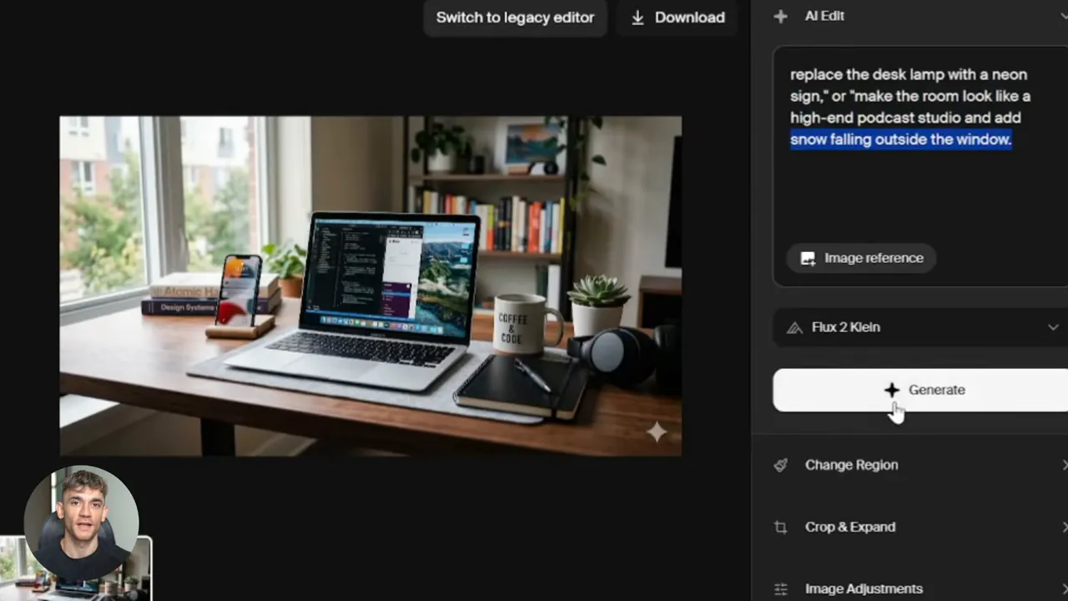Screen dimensions: 1068x601
Task: Expand the Crop & Expand section
Action: tap(920, 527)
